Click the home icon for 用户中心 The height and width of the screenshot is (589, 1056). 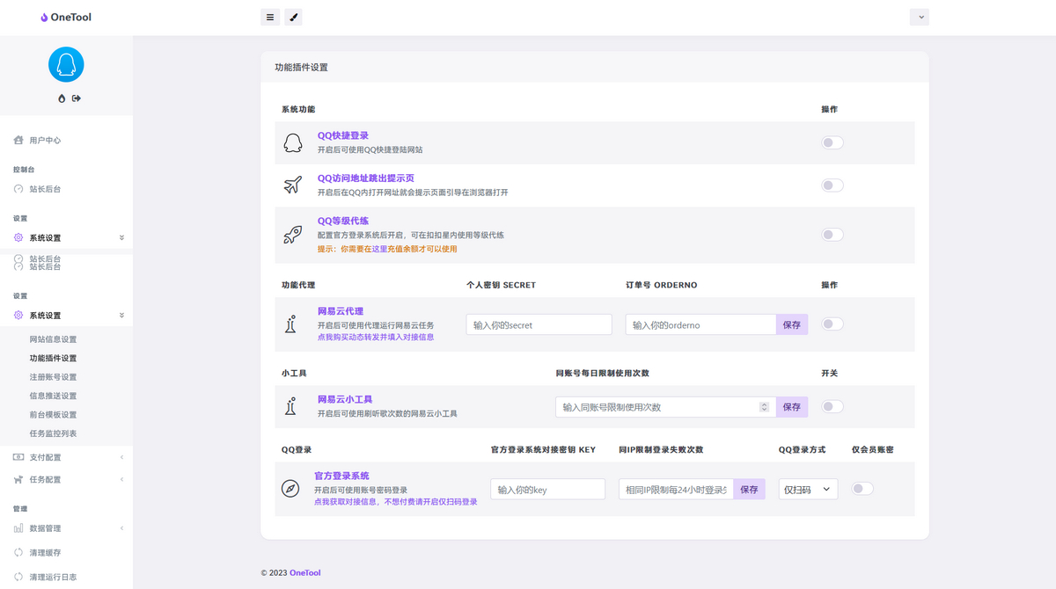tap(18, 140)
